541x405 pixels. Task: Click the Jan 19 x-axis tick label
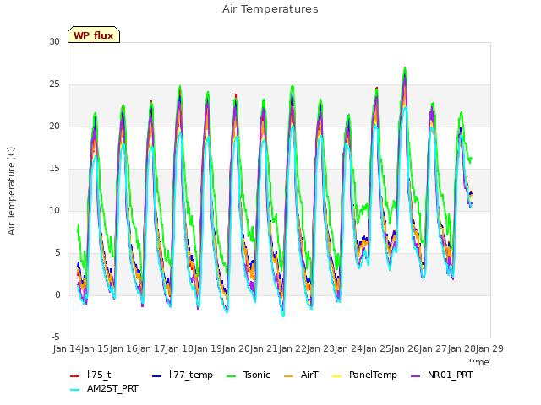208,348
